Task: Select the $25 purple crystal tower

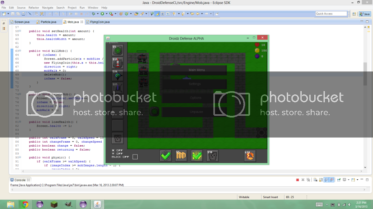Action: coord(118,88)
